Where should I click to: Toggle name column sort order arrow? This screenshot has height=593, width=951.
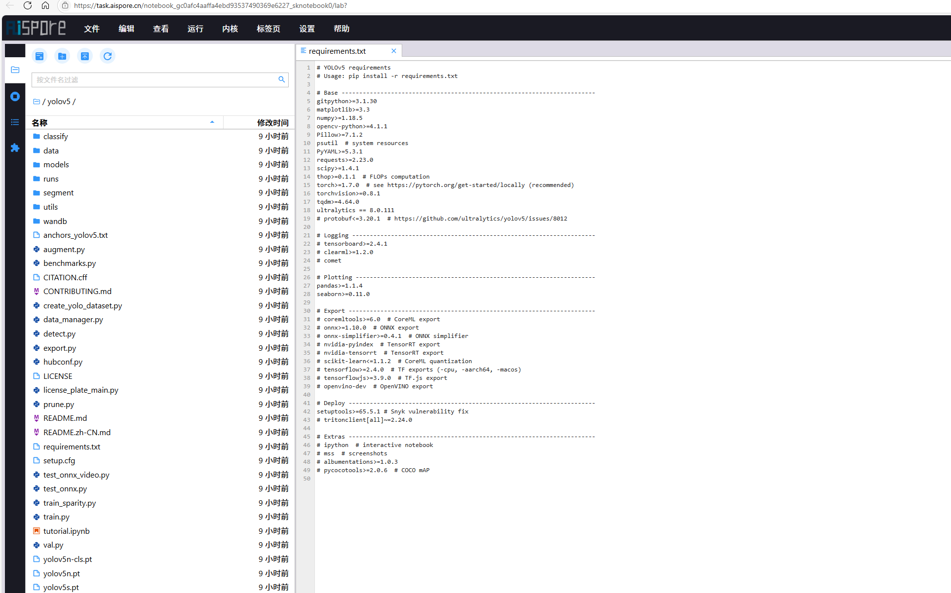point(212,122)
